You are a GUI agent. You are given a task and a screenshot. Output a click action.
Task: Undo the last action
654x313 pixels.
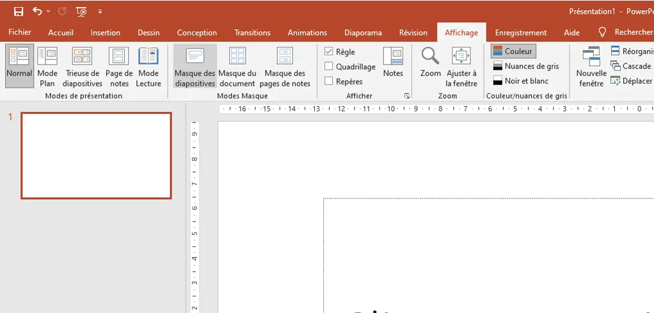tap(38, 12)
